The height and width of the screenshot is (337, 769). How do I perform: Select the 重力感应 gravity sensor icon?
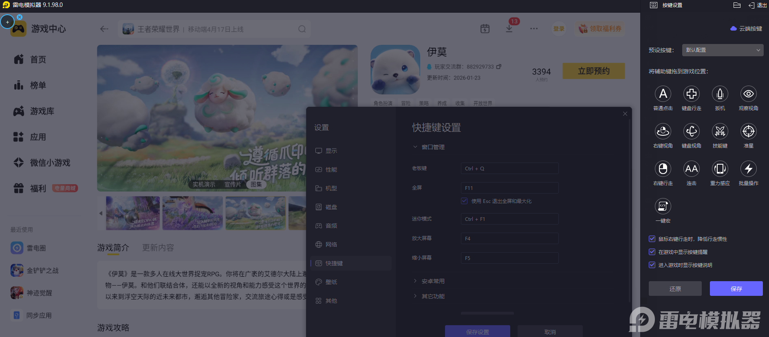720,169
